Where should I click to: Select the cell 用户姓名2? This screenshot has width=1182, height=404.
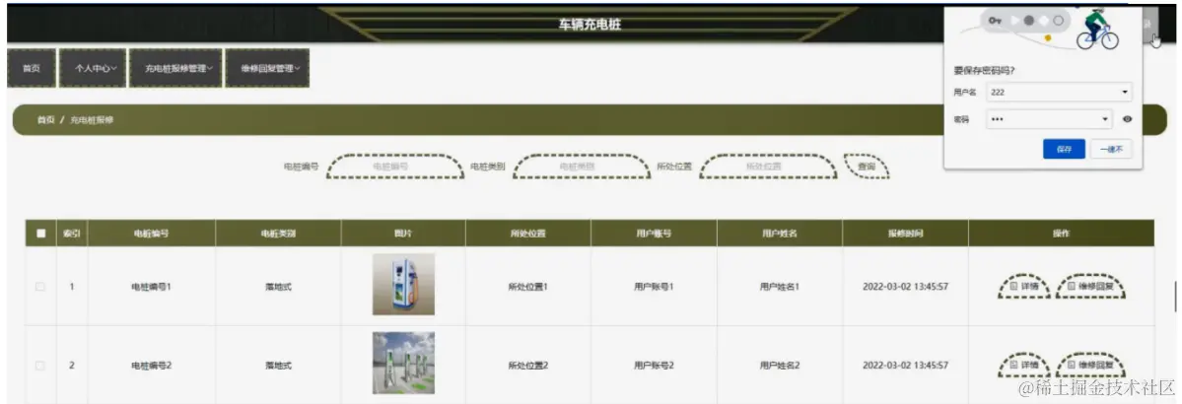(780, 365)
